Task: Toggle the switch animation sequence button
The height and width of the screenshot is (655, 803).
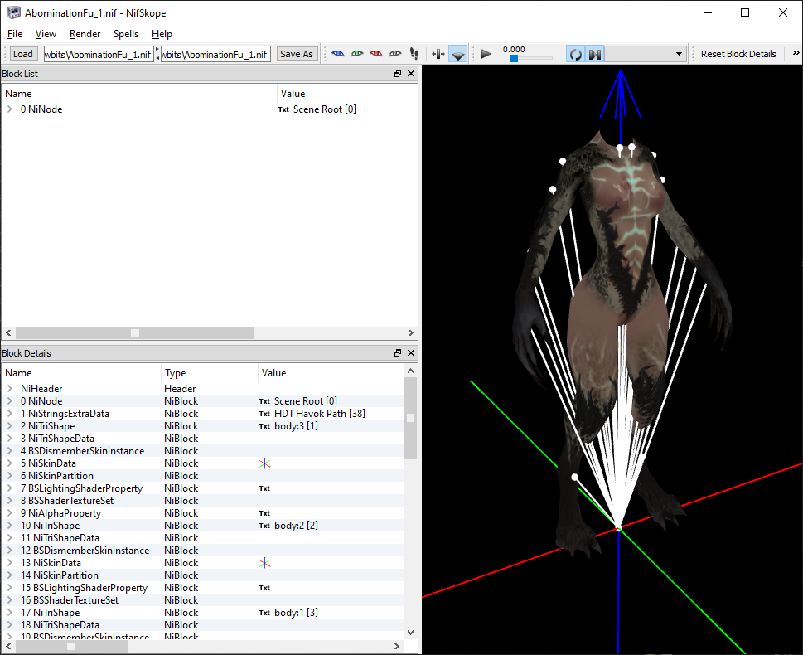Action: [x=594, y=54]
